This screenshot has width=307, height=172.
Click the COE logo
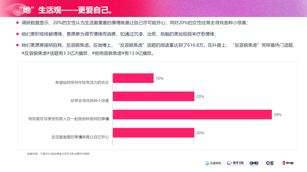point(270,163)
